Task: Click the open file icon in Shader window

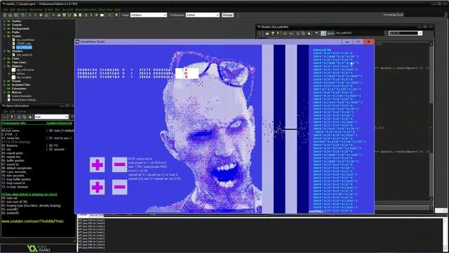Action: [x=267, y=33]
